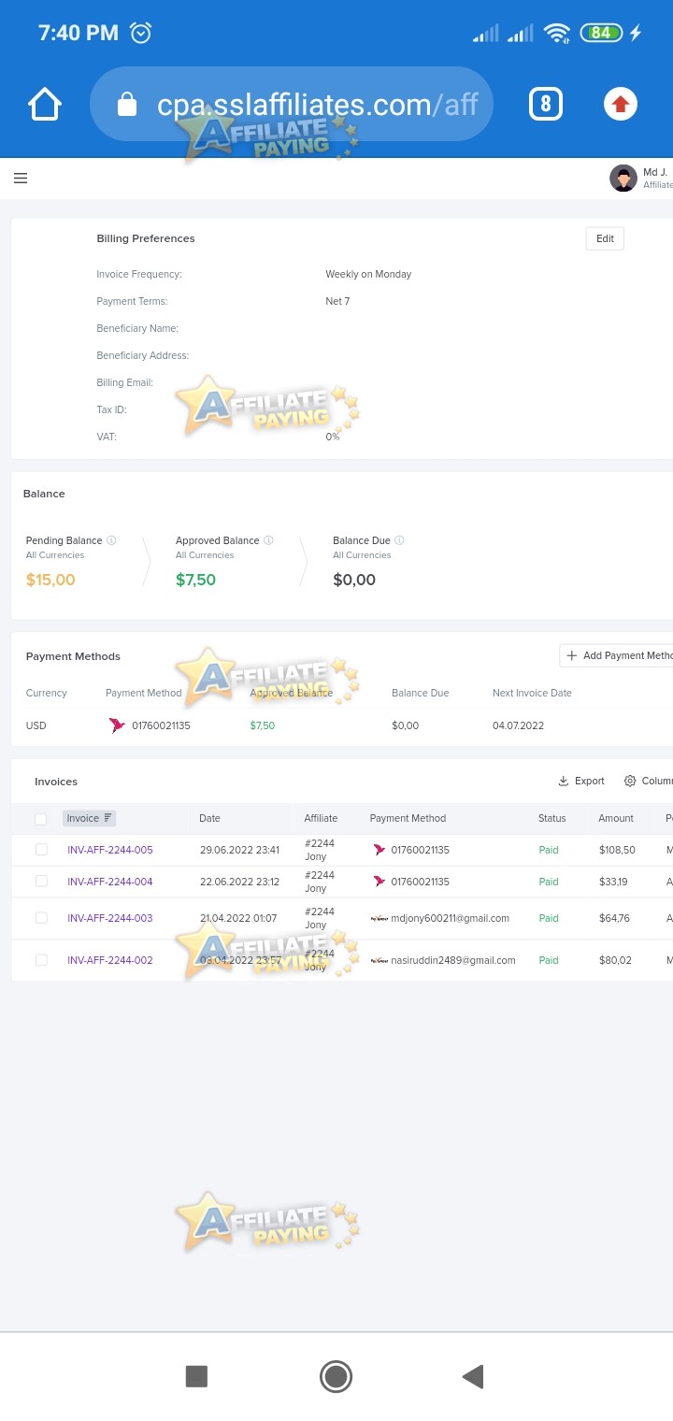Viewport: 673px width, 1421px height.
Task: Check the checkbox for invoice INV-AFF-2244-003
Action: coord(40,918)
